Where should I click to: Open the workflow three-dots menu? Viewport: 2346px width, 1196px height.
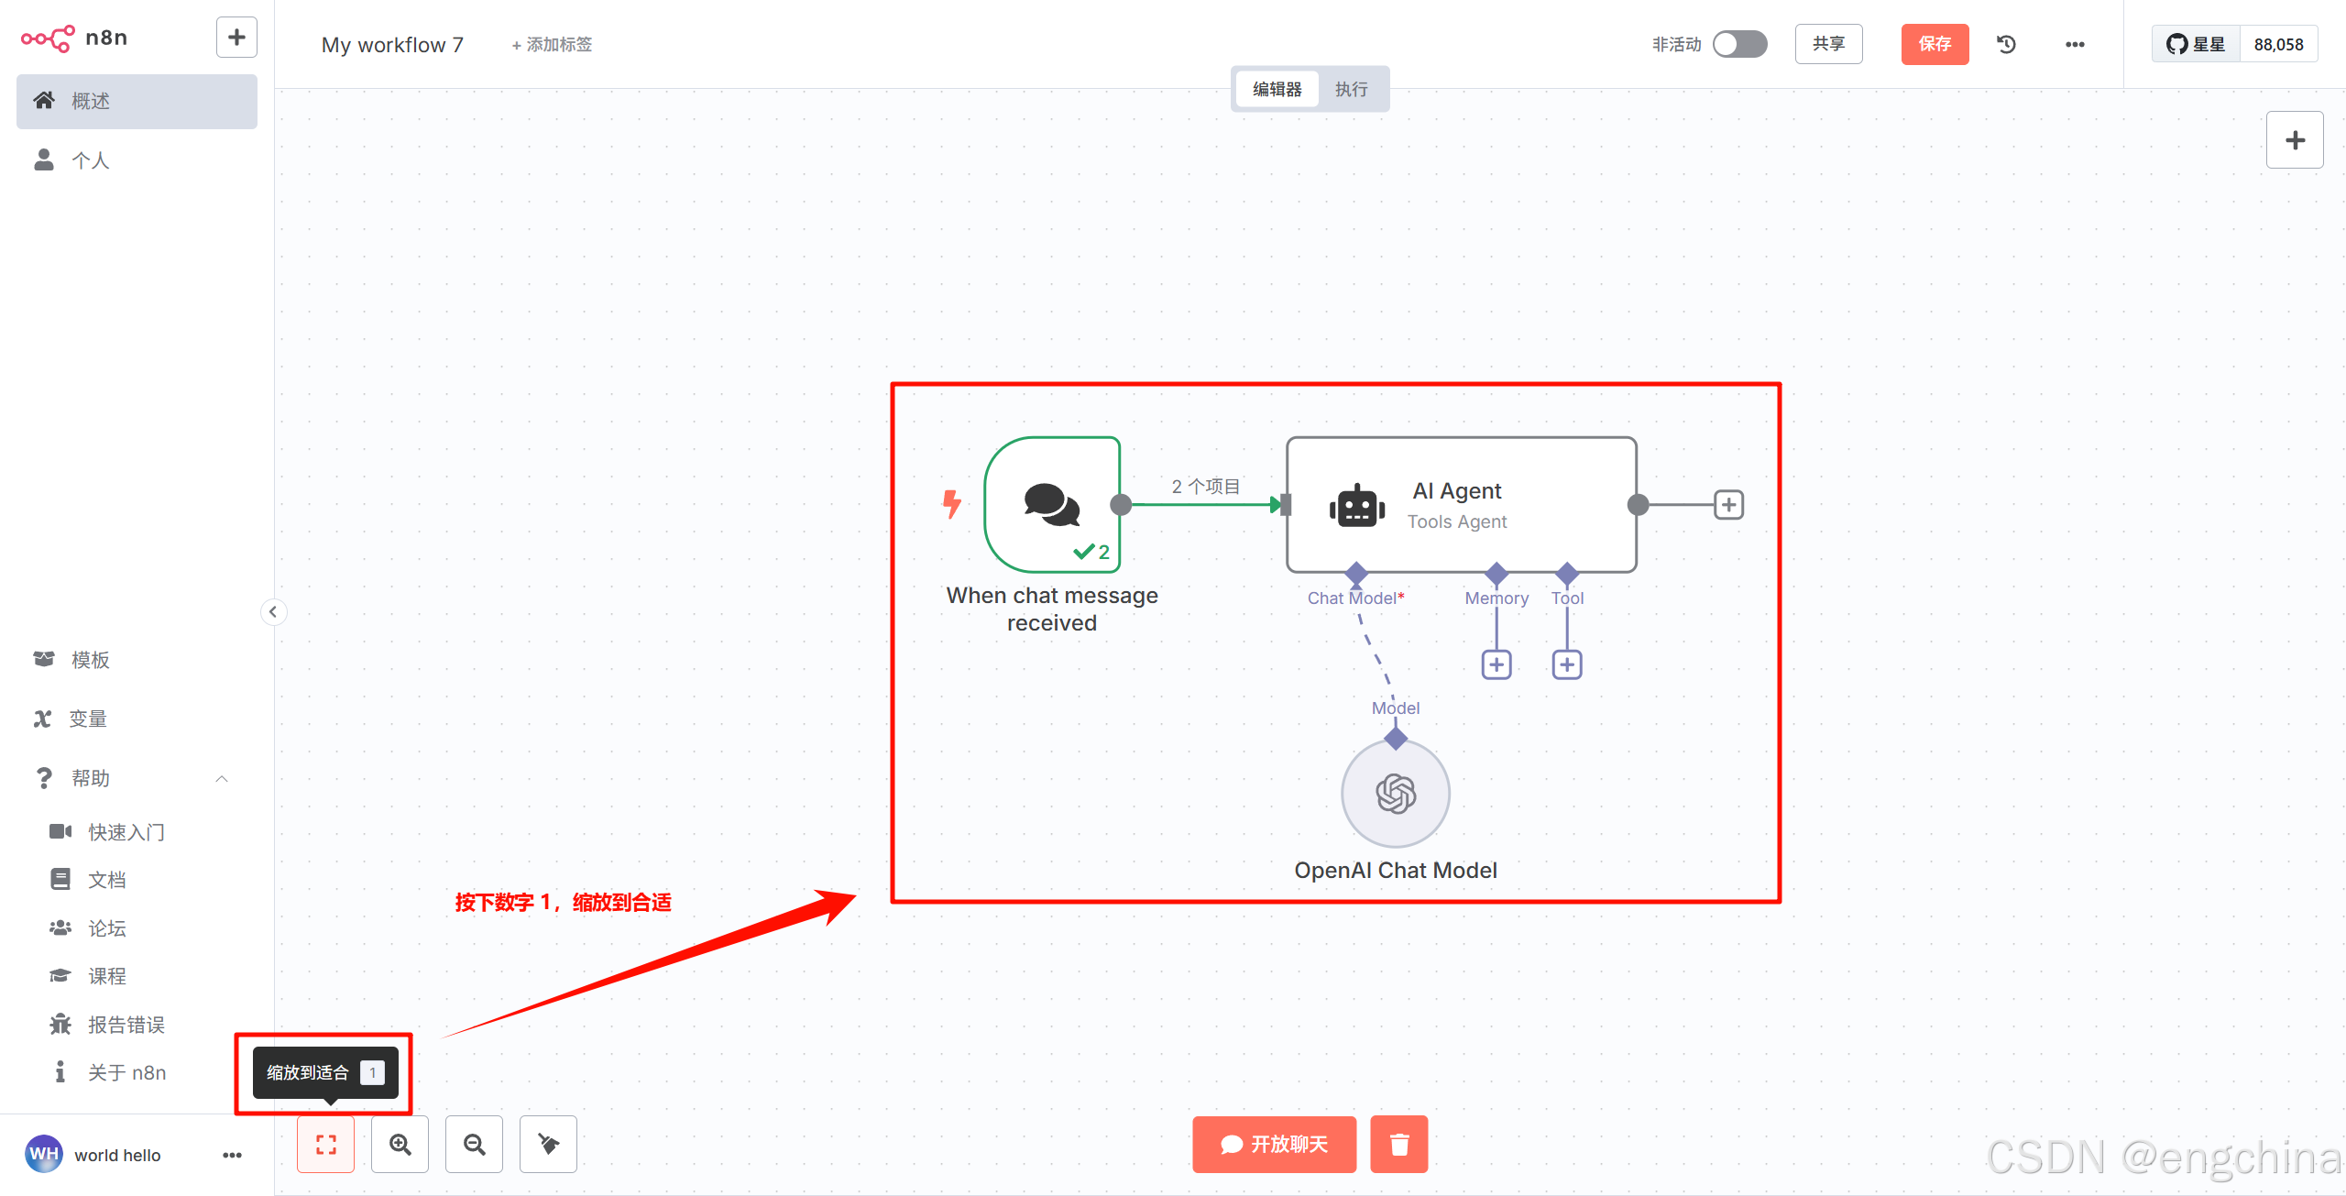point(2075,44)
